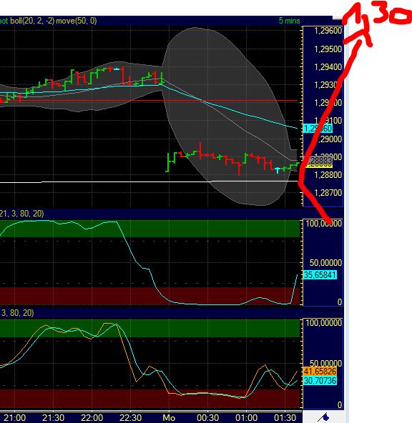412x423 pixels.
Task: Click the '21, 3, 80, 20)' middle panel header
Action: click(x=21, y=214)
